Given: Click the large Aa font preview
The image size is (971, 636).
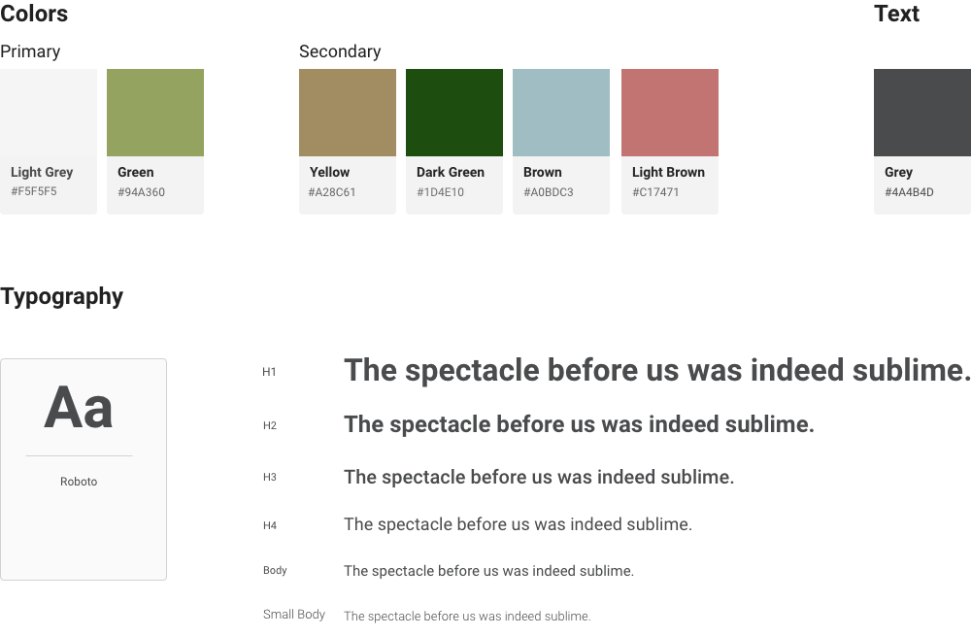Looking at the screenshot, I should point(79,408).
